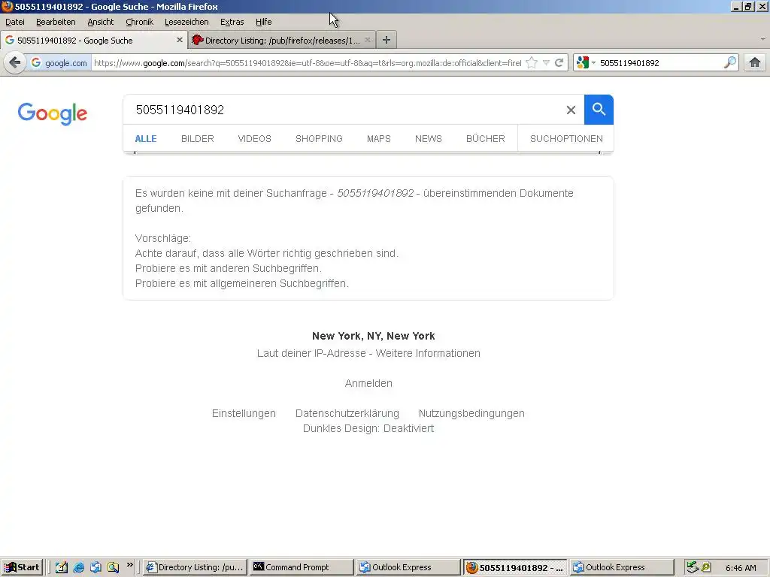The width and height of the screenshot is (770, 577).
Task: Open the Windows Start menu
Action: click(22, 567)
